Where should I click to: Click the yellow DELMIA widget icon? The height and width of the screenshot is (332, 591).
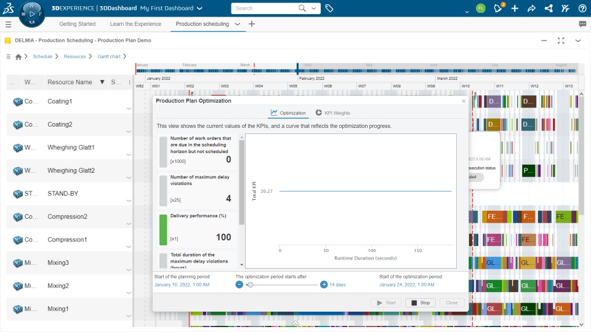[x=7, y=41]
